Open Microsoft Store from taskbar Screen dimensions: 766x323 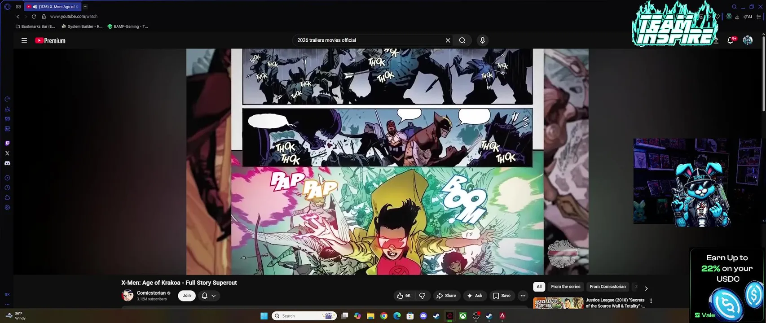tap(410, 316)
